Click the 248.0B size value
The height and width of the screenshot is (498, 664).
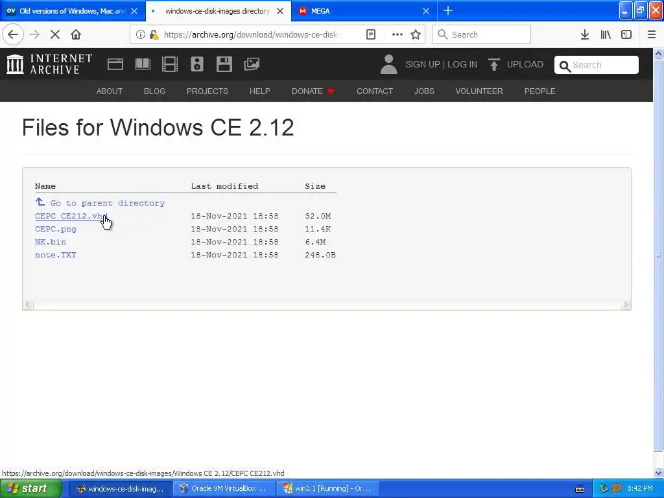coord(320,255)
